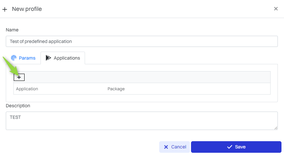Click the Package column header
Screen dimensions: 284x156
116,89
